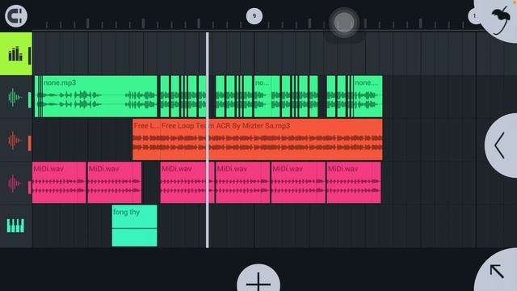Select the piano keyboard track icon
Viewport: 517px width, 291px height.
(x=15, y=226)
